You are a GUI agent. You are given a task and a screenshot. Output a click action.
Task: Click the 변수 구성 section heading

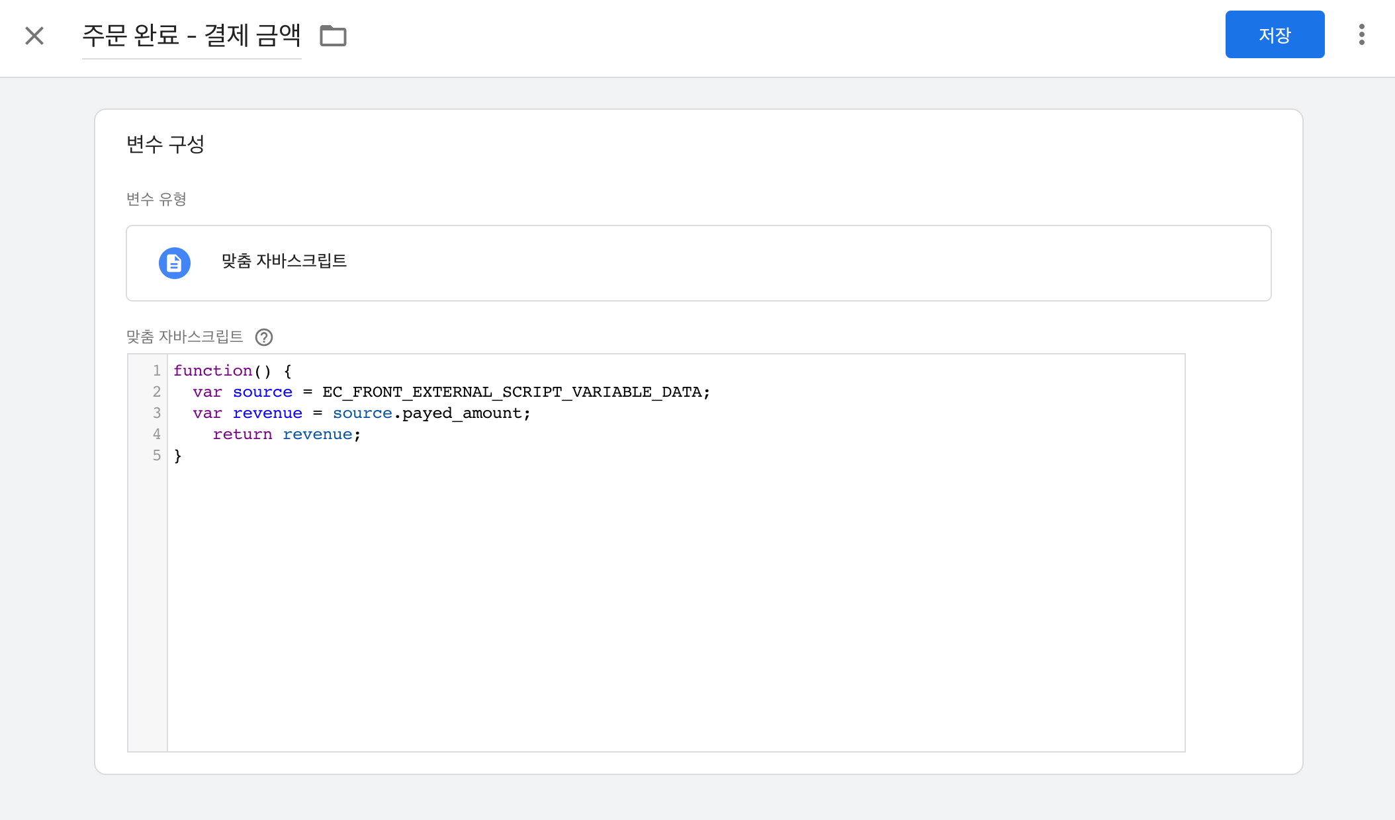click(x=165, y=144)
